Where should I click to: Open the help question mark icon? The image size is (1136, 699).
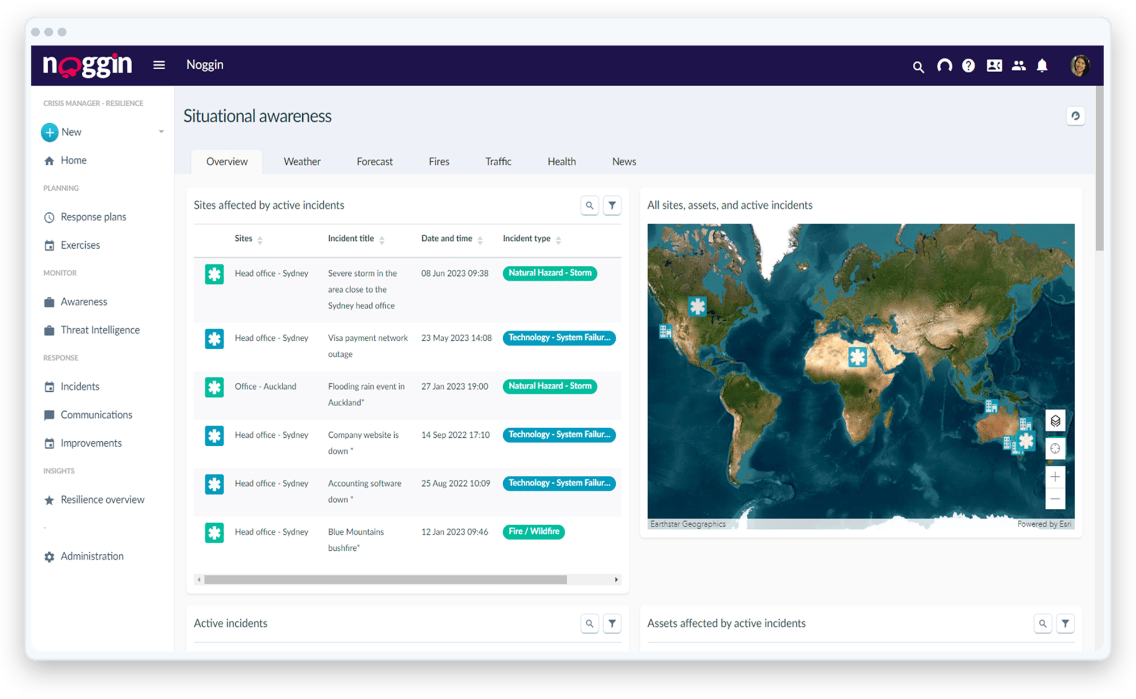coord(968,66)
